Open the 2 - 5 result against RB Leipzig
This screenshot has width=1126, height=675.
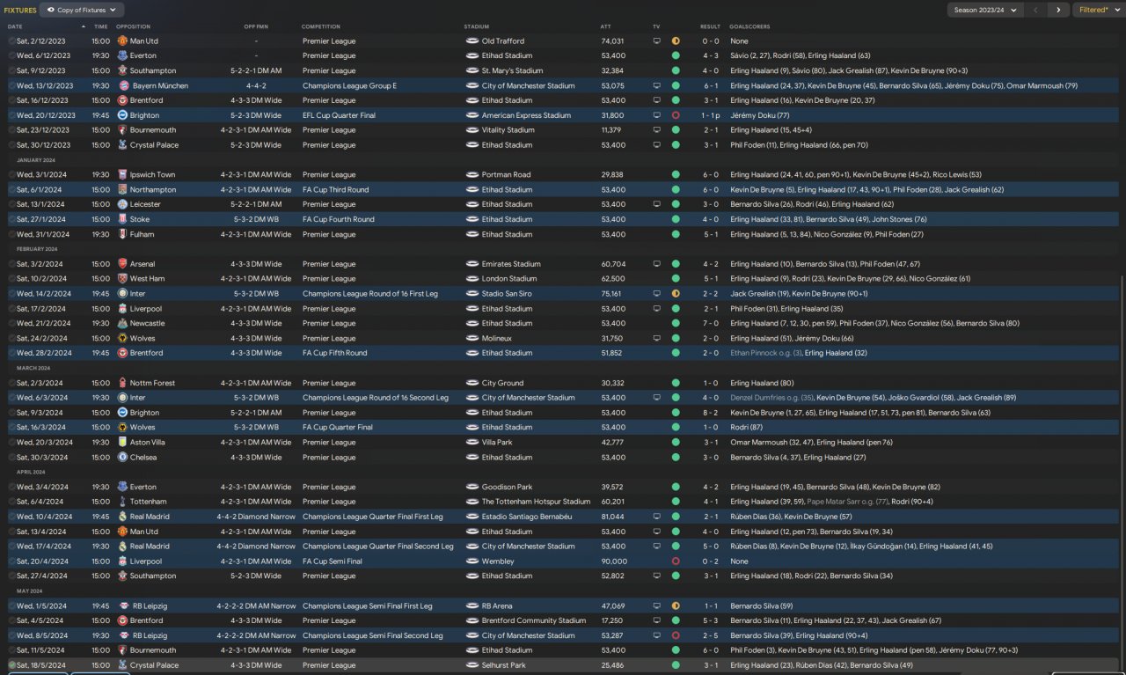tap(710, 635)
